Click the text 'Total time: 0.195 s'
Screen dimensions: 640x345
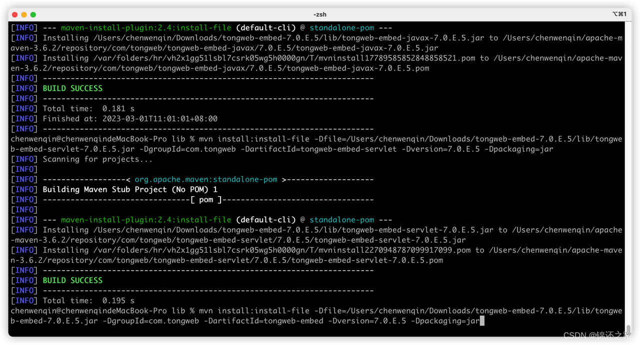point(88,301)
